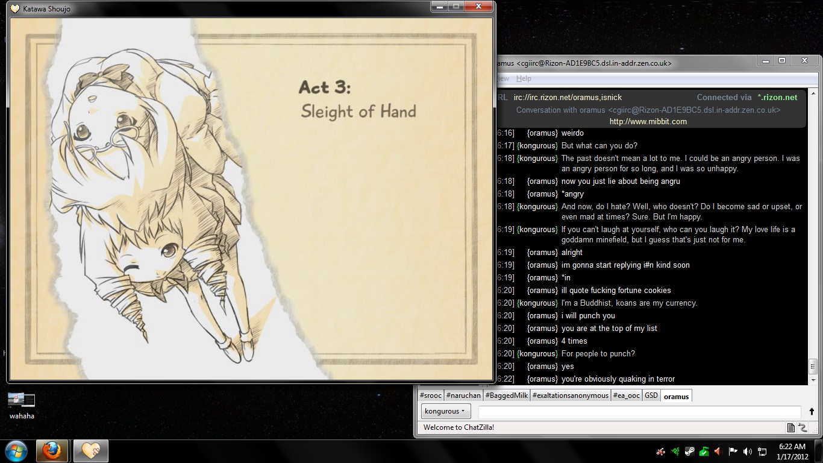
Task: Click the connection security icon in ChatZilla's status bar
Action: (803, 427)
